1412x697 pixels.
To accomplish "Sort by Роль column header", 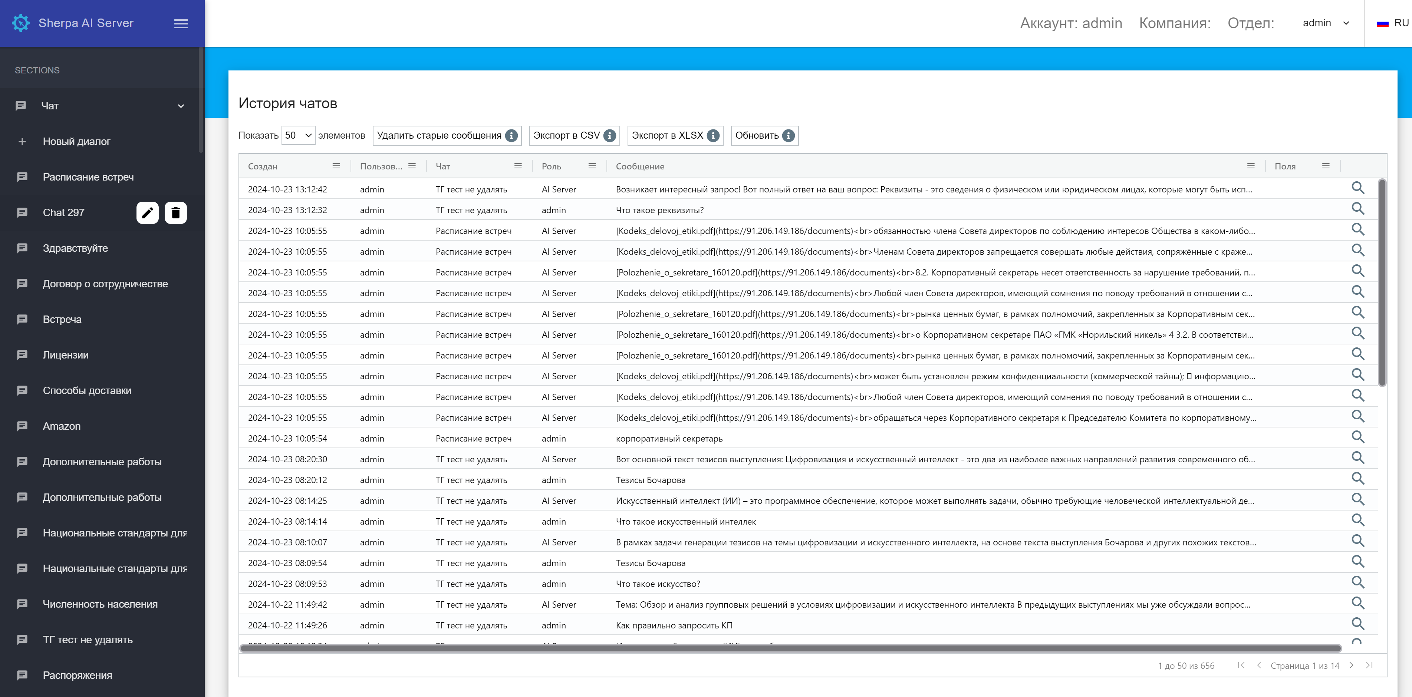I will (551, 166).
